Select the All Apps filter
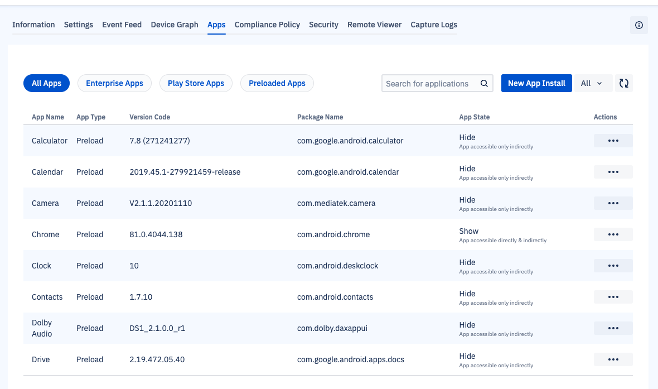The image size is (658, 389). click(x=47, y=83)
